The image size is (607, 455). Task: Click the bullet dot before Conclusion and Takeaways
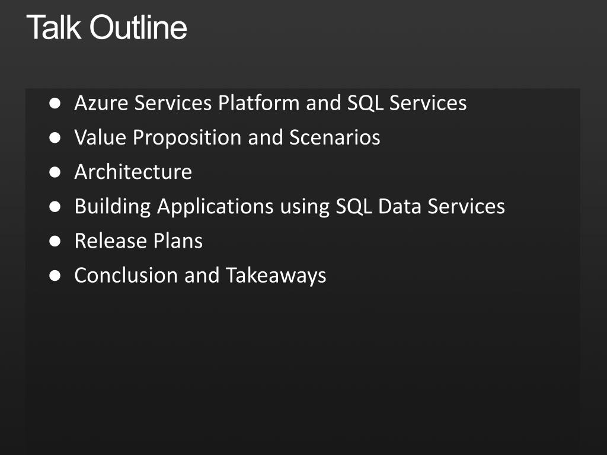(x=55, y=275)
